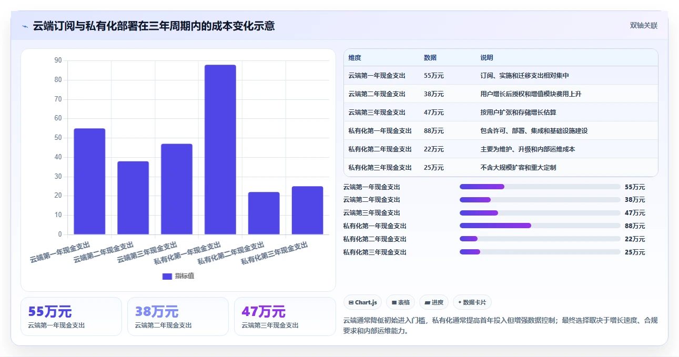Open the 55万元 data card
Viewport: 679px width, 357px height.
point(71,317)
